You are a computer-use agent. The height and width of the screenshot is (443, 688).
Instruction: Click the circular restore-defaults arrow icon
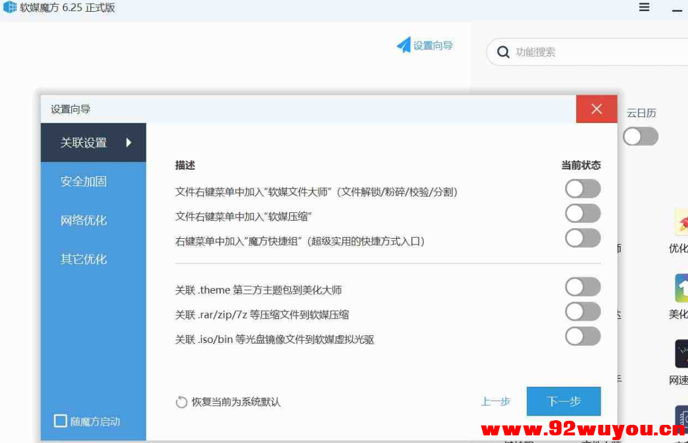coord(182,402)
